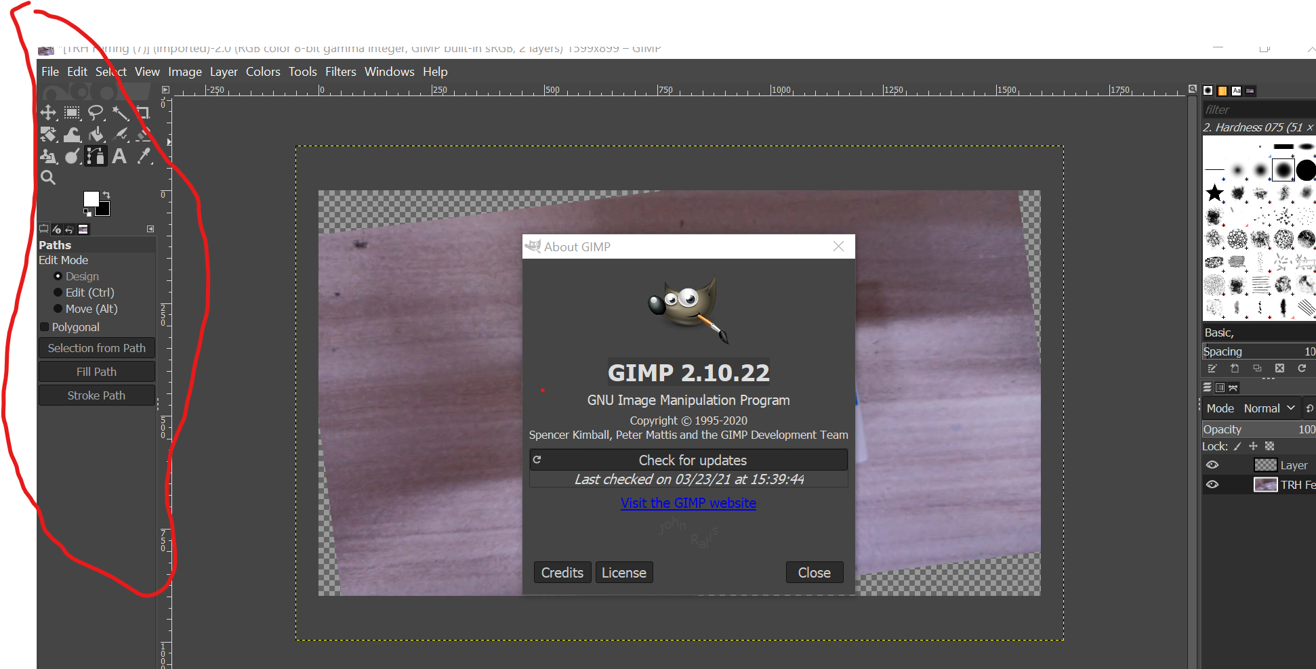The width and height of the screenshot is (1316, 669).
Task: Switch to the Patterns tab in right dock
Action: [x=1222, y=91]
